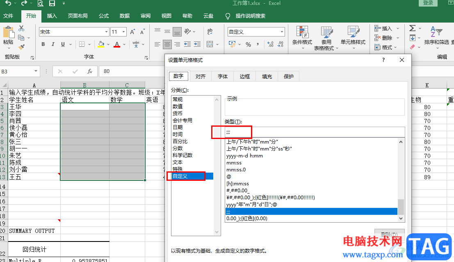Open the 保护 tab in format cells dialog
Screen dimensions: 454x262
pos(289,76)
